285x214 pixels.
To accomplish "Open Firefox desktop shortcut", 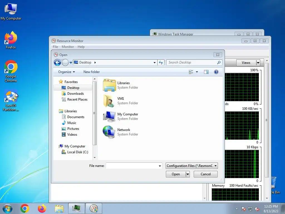I will tap(11, 40).
